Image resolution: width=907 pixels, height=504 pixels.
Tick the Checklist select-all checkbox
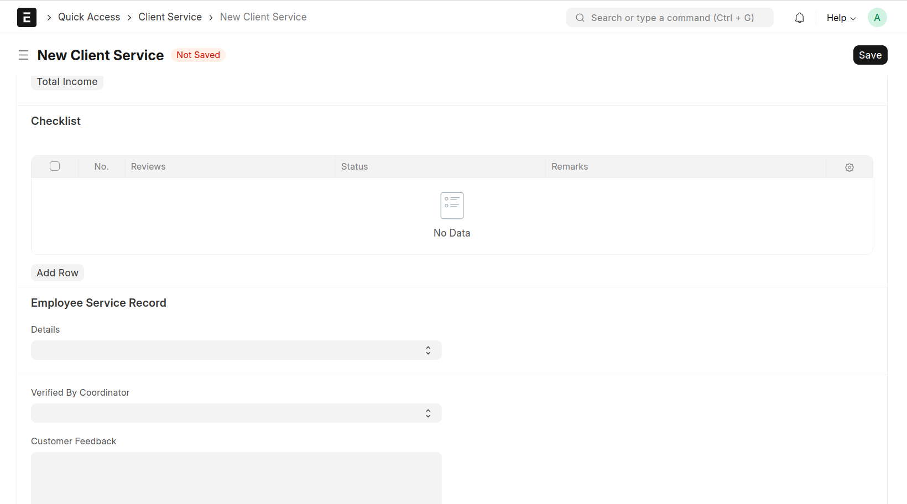(x=55, y=166)
